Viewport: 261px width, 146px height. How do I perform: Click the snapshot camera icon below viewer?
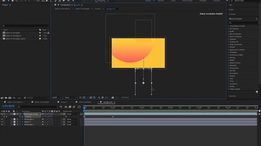point(113,97)
